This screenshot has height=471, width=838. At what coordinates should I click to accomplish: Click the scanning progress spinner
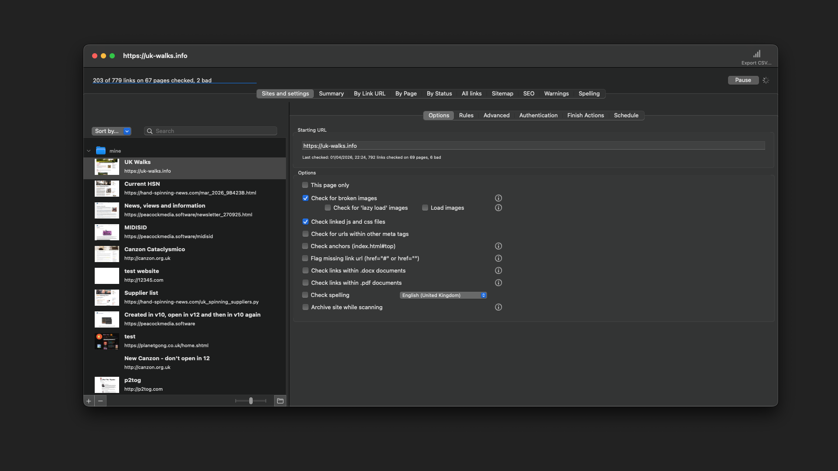click(x=766, y=80)
